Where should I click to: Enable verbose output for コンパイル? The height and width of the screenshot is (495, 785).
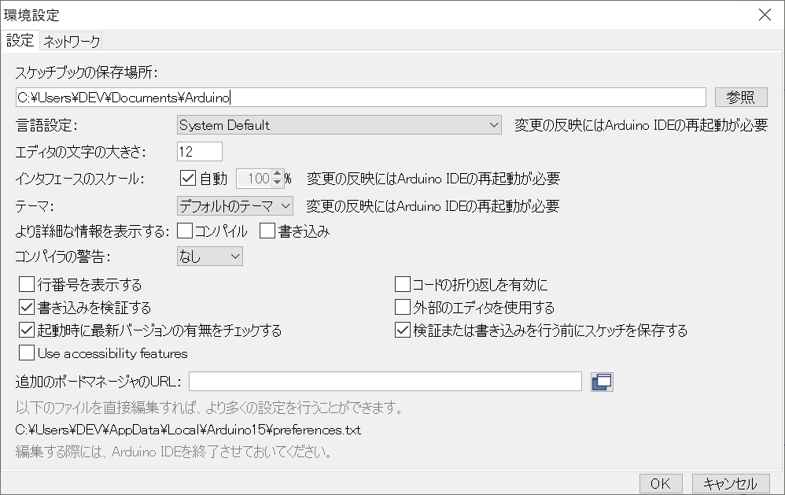pos(185,231)
